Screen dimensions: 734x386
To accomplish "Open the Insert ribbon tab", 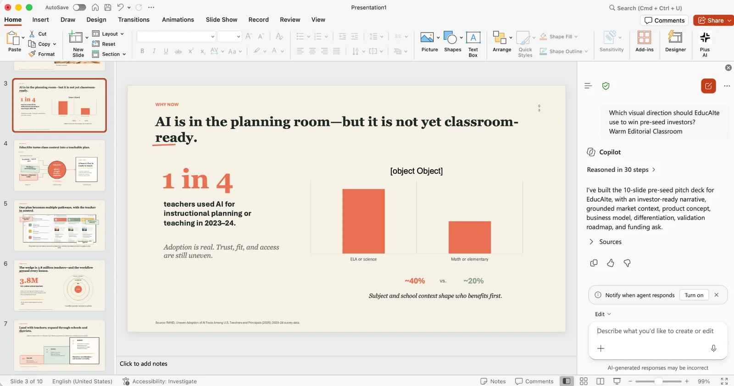I will click(40, 20).
